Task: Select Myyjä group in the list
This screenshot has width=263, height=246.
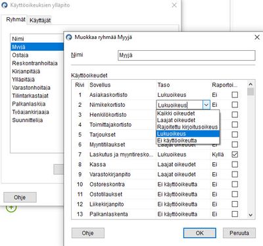Action: [x=37, y=47]
